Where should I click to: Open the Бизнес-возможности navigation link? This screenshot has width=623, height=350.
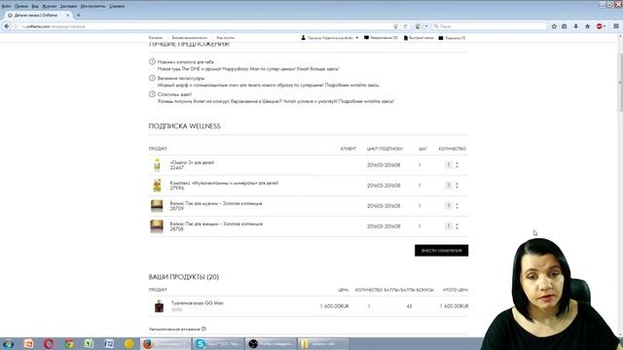click(x=190, y=38)
